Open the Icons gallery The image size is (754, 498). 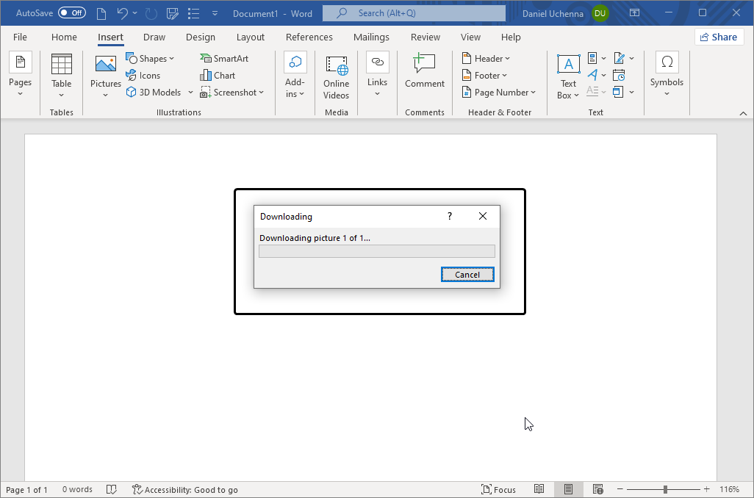click(143, 76)
